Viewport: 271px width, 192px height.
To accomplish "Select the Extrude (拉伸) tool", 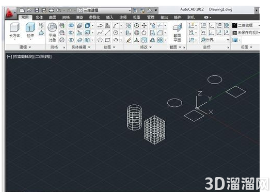I will (x=30, y=30).
